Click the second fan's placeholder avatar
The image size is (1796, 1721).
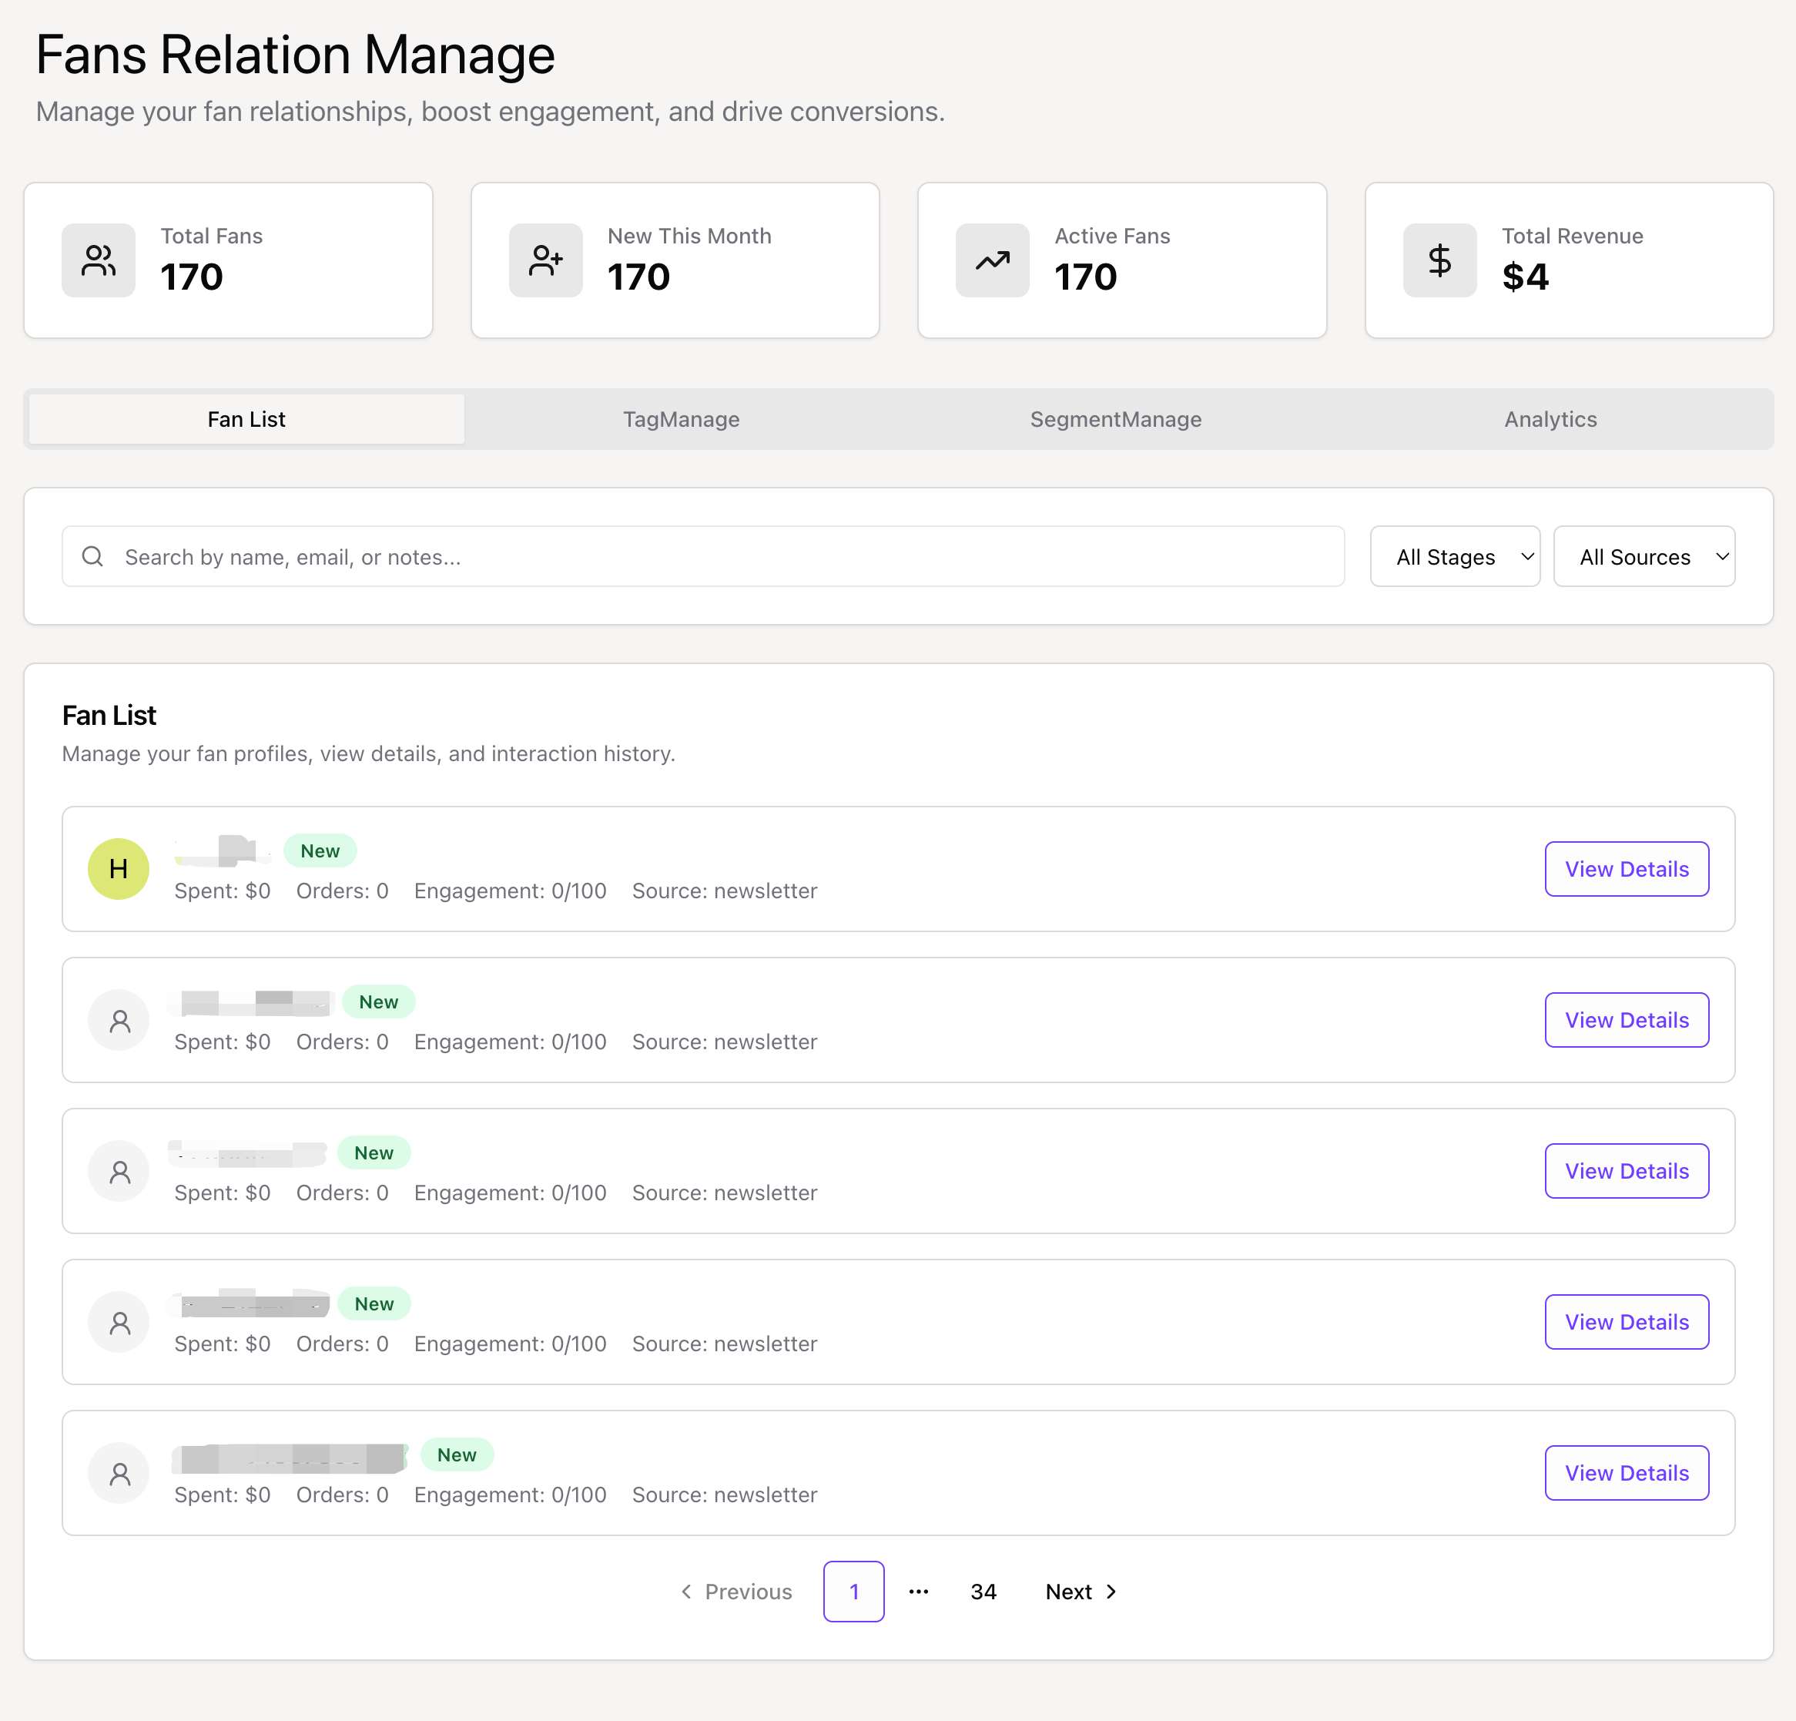click(118, 1020)
